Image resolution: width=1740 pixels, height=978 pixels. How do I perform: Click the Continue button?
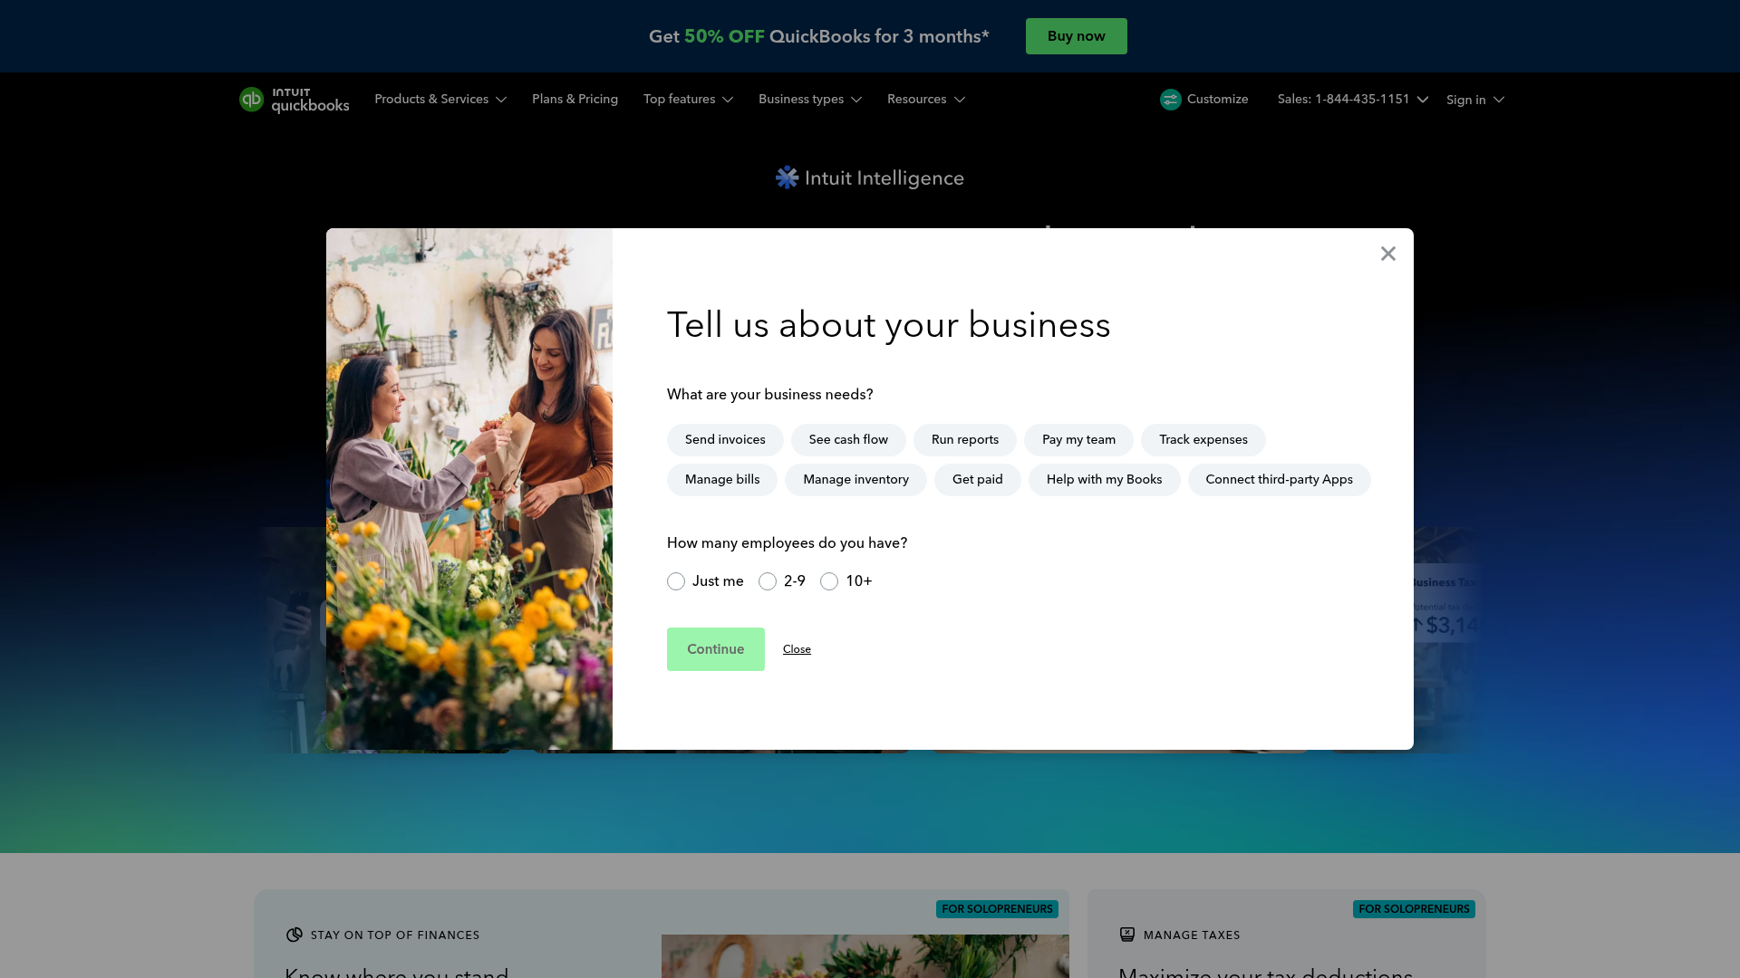715,649
